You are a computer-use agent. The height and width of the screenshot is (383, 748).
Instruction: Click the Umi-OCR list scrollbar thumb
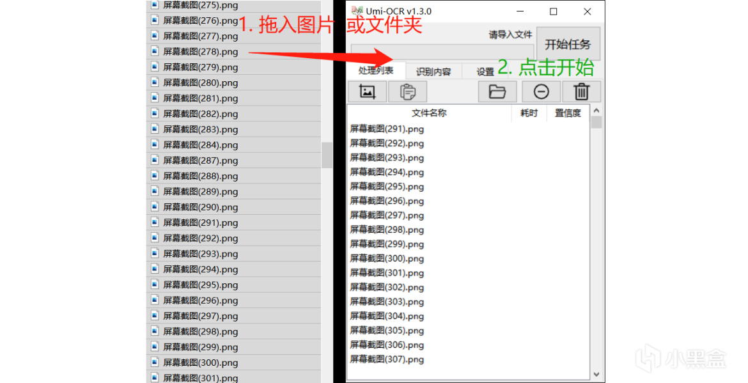tap(596, 122)
